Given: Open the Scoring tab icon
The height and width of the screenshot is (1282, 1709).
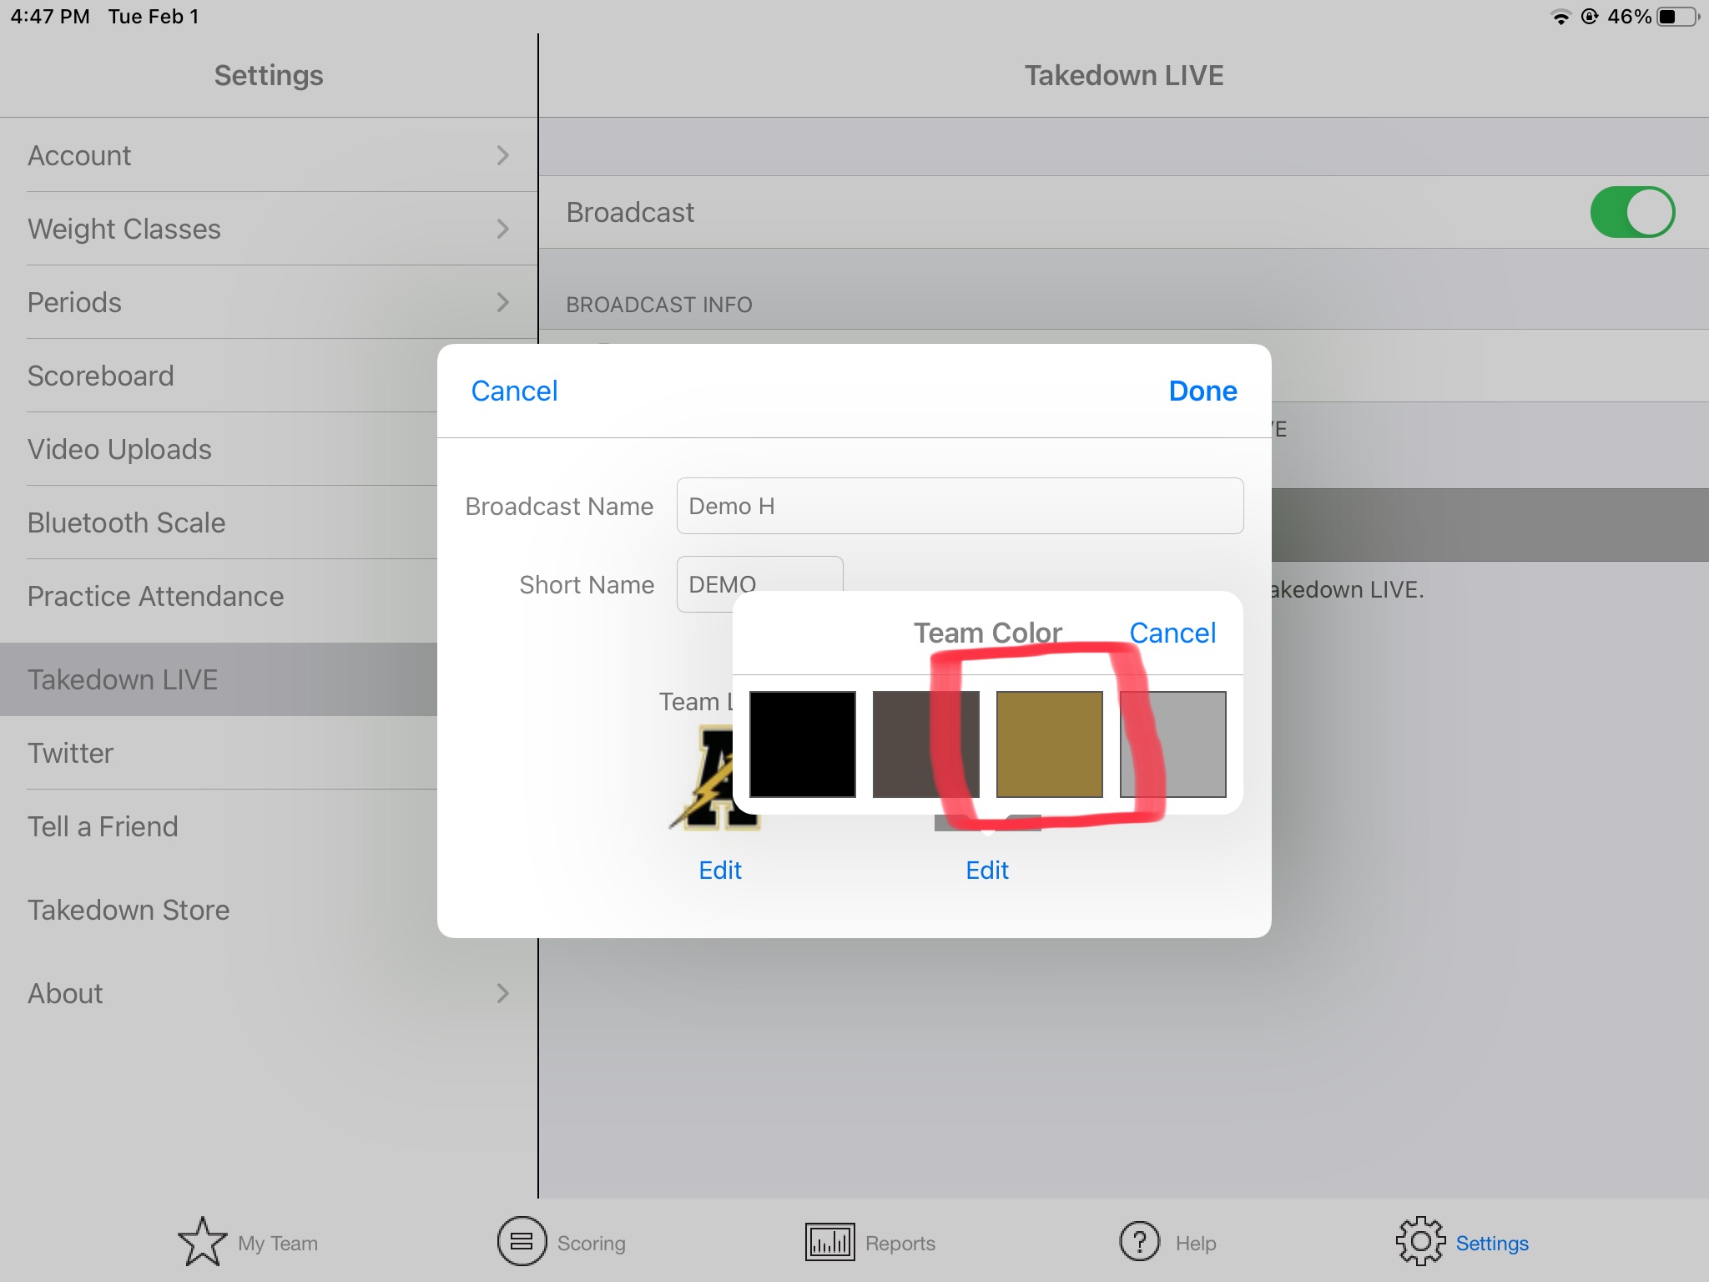Looking at the screenshot, I should pos(522,1242).
